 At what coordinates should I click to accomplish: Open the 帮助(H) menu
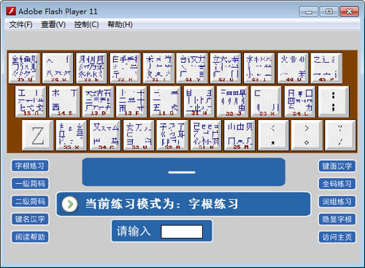pos(120,24)
